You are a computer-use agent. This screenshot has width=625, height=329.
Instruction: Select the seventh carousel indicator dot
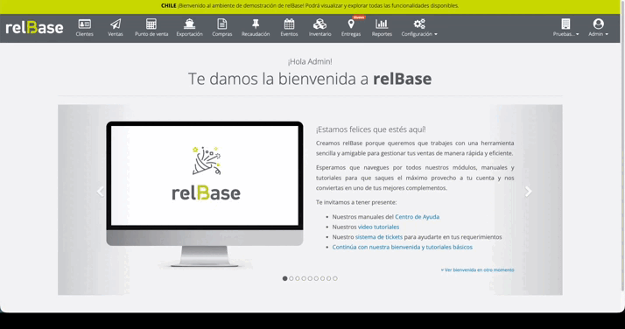coord(322,278)
